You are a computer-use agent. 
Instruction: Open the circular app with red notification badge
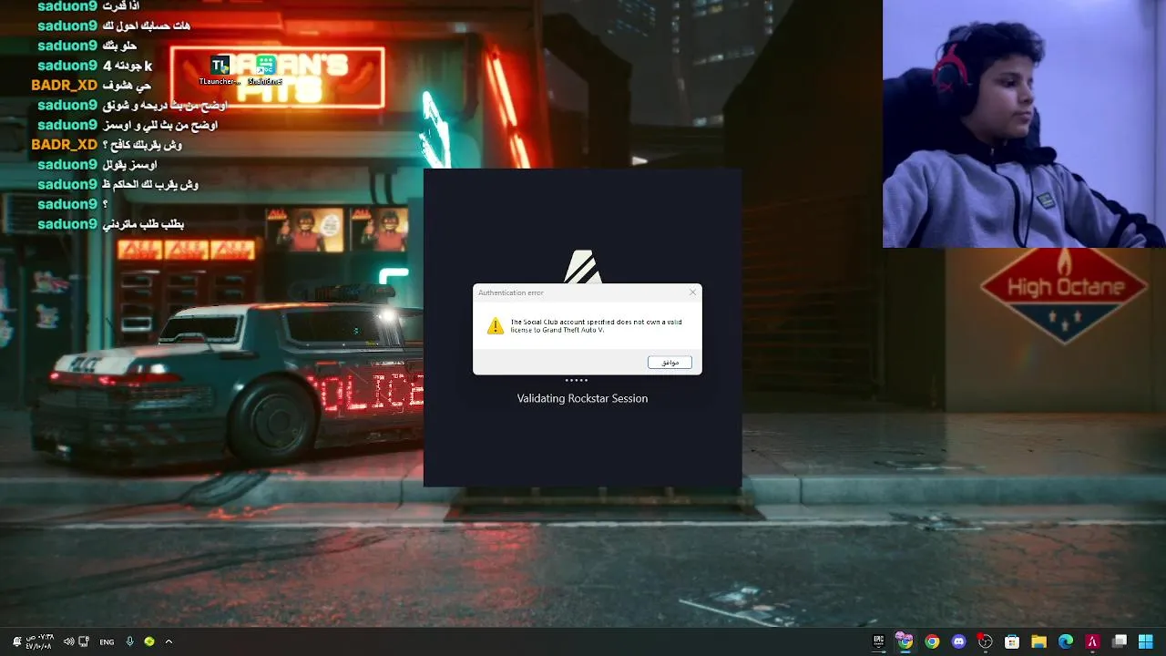tap(985, 641)
